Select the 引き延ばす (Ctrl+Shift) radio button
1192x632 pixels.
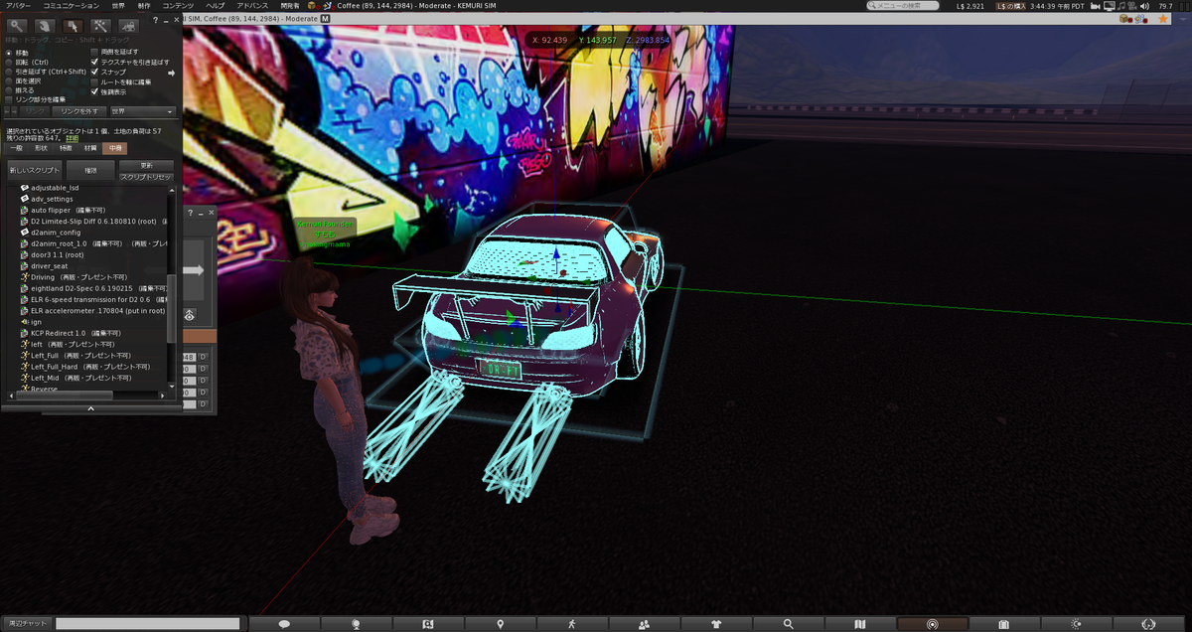(x=9, y=72)
